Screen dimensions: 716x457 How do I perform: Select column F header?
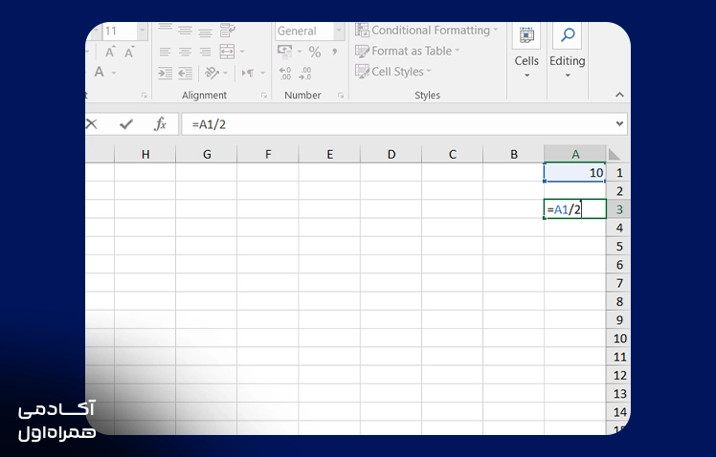click(268, 154)
